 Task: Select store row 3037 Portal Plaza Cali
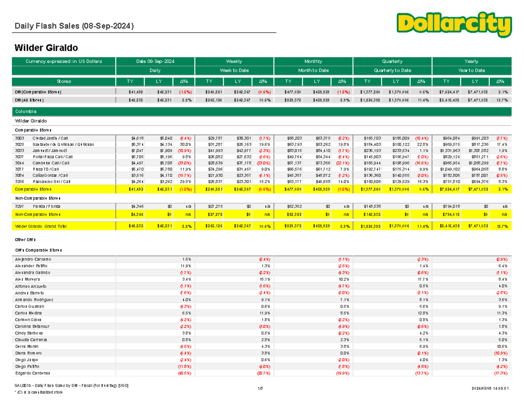coord(262,156)
